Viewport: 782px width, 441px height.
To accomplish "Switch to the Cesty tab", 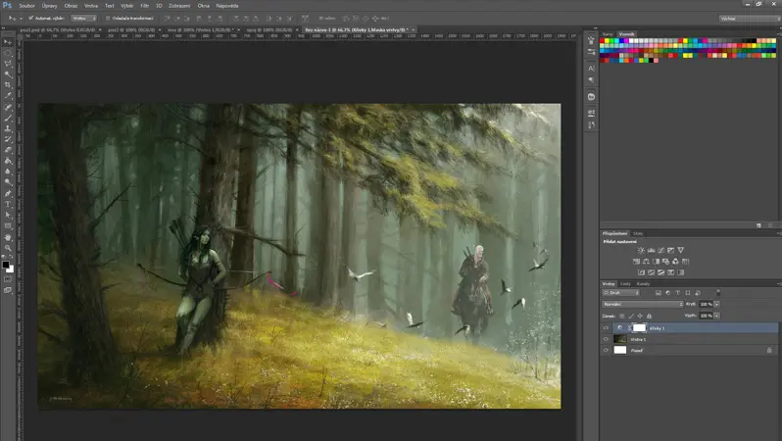I will click(625, 284).
